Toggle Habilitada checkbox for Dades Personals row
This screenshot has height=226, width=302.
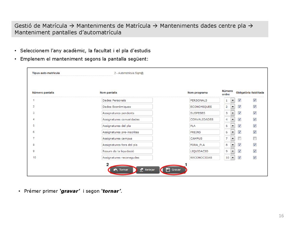(x=255, y=100)
